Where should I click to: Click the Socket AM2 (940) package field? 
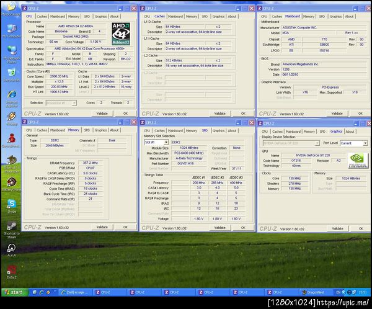(x=76, y=37)
